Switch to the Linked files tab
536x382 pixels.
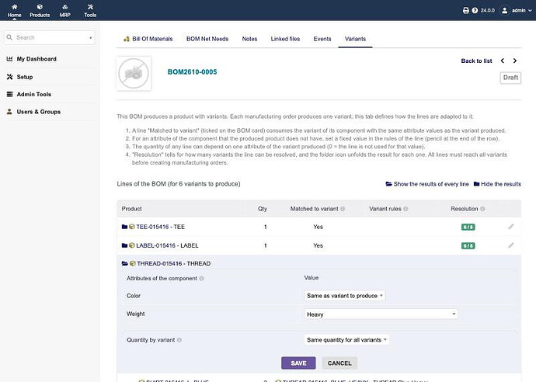coord(285,39)
